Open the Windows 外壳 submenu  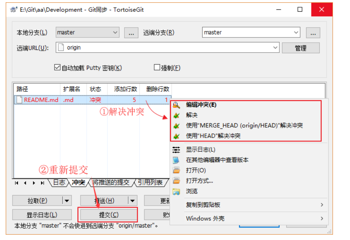tap(322, 218)
